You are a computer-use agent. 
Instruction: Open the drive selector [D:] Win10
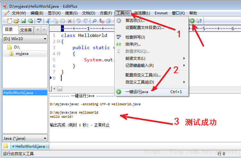point(25,39)
